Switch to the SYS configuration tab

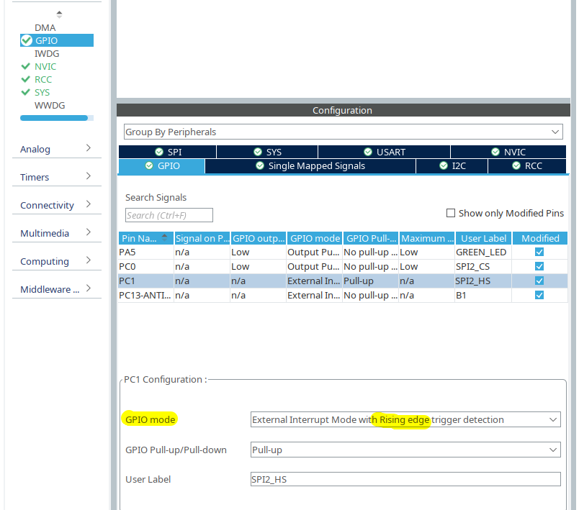click(x=267, y=152)
